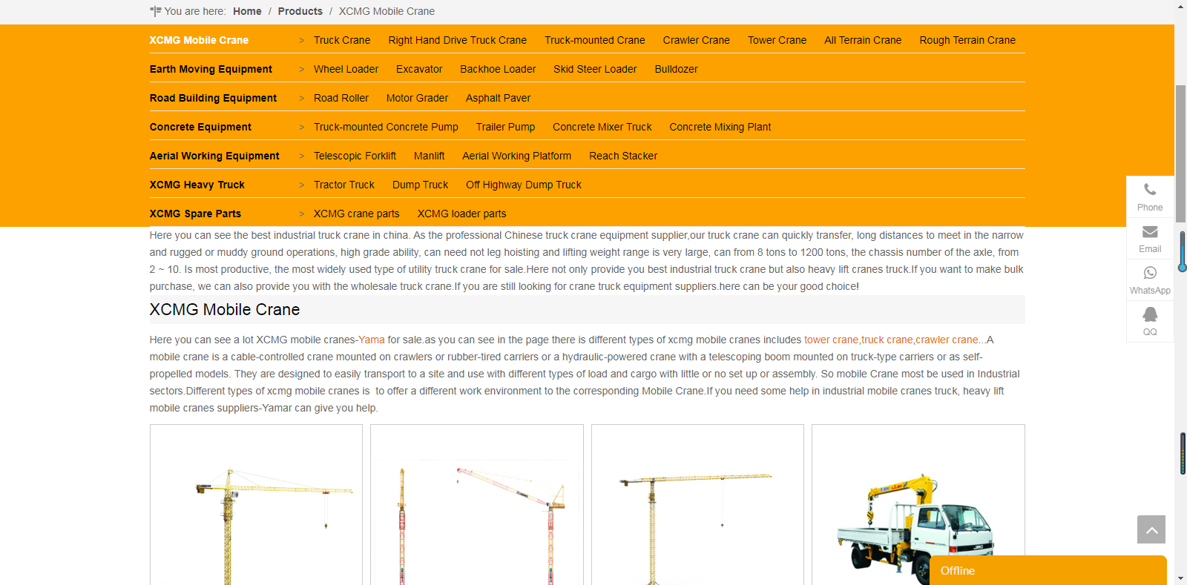Open Skid Steer Loader subcategory
The height and width of the screenshot is (585, 1187).
[x=595, y=69]
